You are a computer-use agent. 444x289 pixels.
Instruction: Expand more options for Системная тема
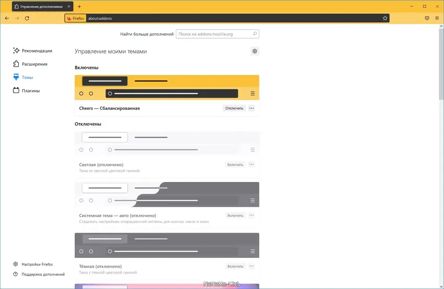click(251, 215)
